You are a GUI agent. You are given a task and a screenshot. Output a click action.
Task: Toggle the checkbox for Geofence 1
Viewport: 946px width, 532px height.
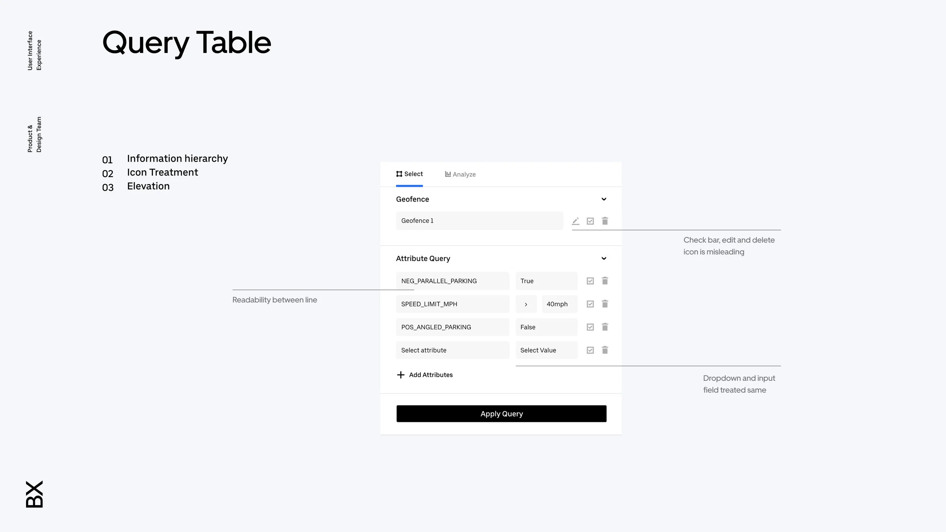pos(590,221)
